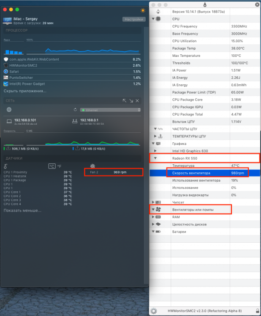Select the Package Power Limit (TDP) row
261x316 pixels.
(x=205, y=92)
